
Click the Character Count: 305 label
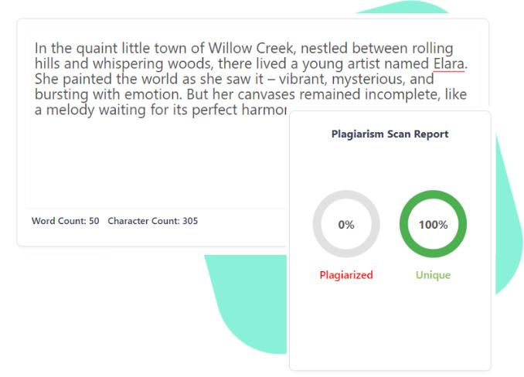(152, 221)
